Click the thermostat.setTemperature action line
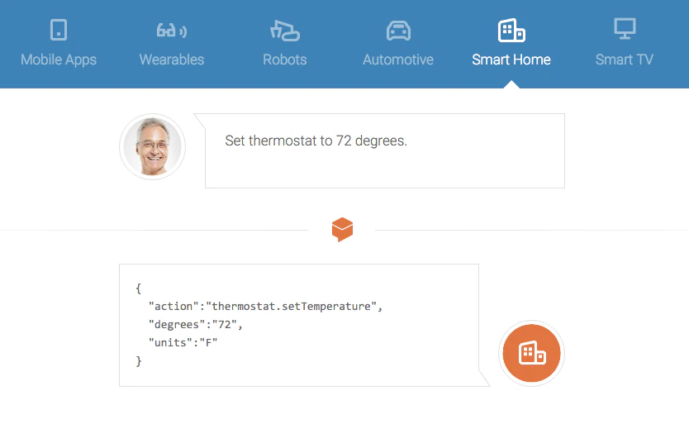This screenshot has width=689, height=434. pos(265,306)
